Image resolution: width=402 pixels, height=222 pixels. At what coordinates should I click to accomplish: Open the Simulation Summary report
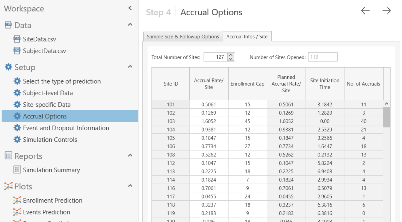[x=51, y=170]
